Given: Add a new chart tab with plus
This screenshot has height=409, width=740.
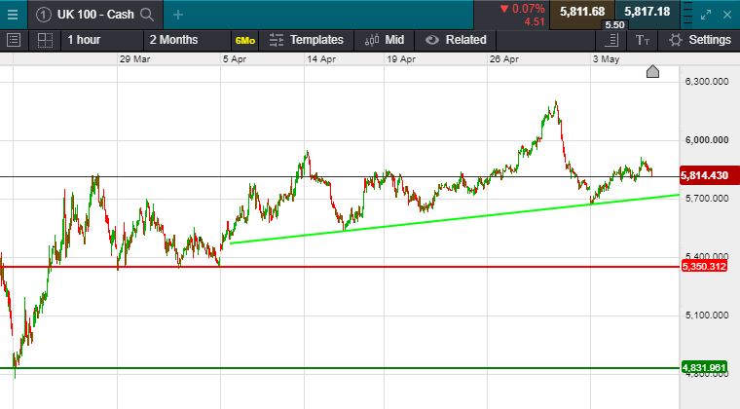Looking at the screenshot, I should [178, 15].
